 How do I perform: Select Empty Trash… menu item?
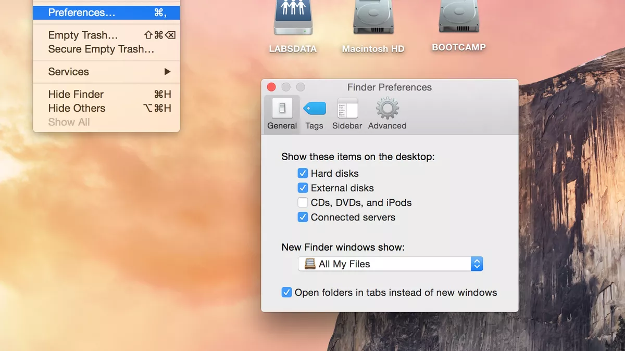[106, 35]
